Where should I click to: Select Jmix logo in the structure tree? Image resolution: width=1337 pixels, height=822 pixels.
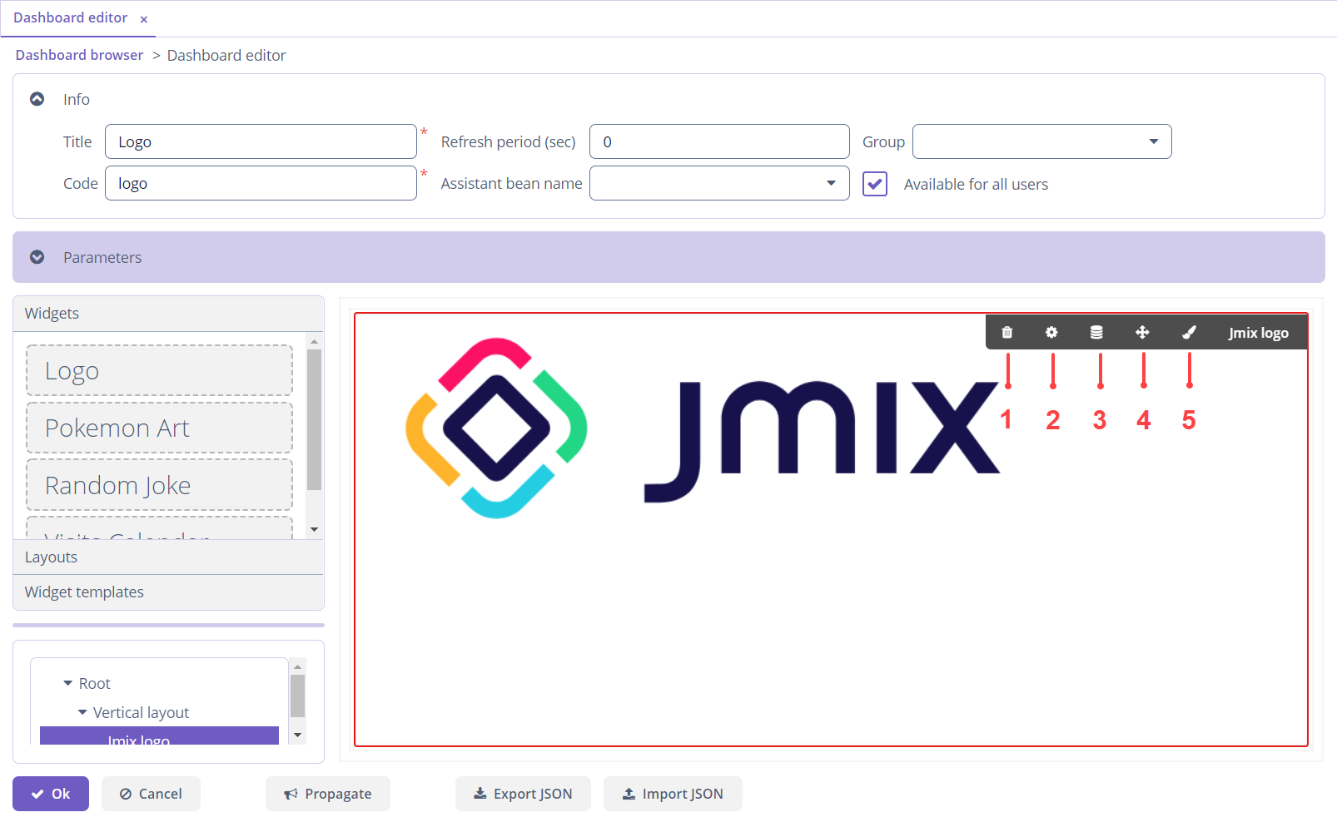[x=159, y=736]
